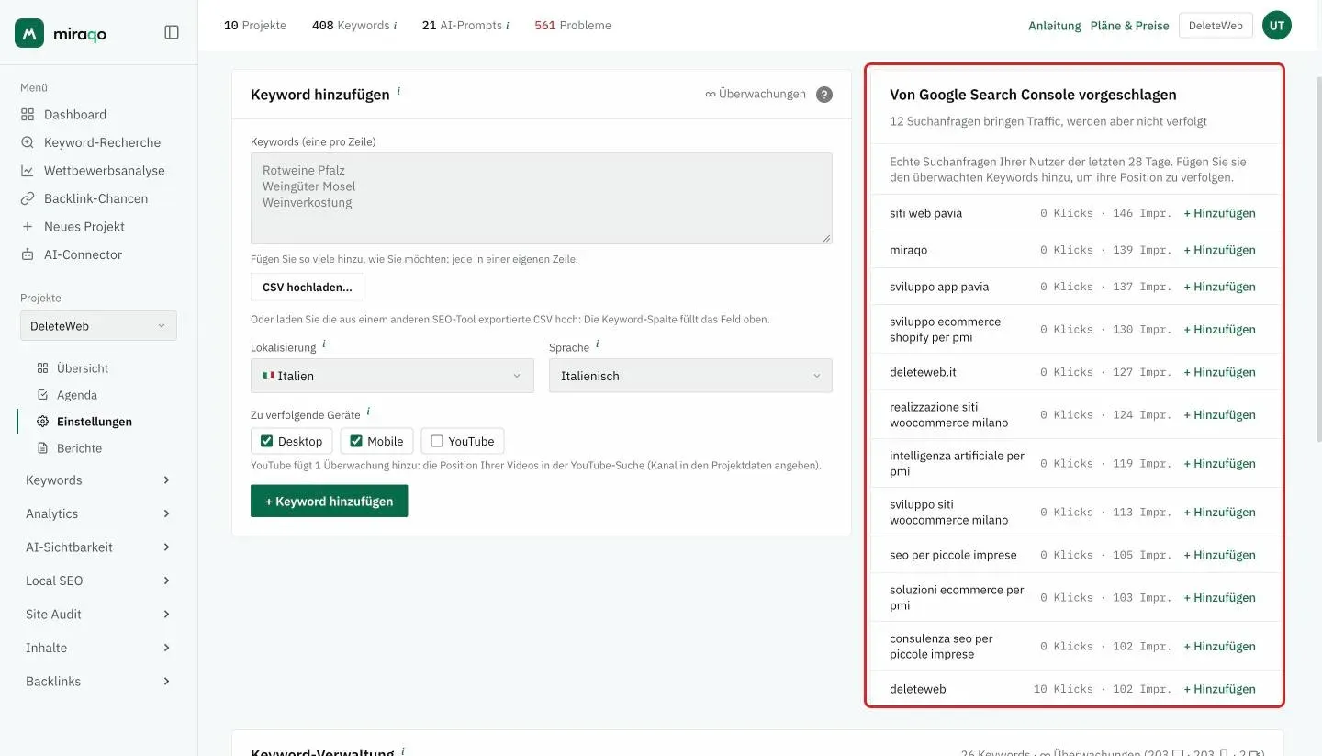1322x756 pixels.
Task: Click the green Keyword hinzufügen button
Action: 329,502
